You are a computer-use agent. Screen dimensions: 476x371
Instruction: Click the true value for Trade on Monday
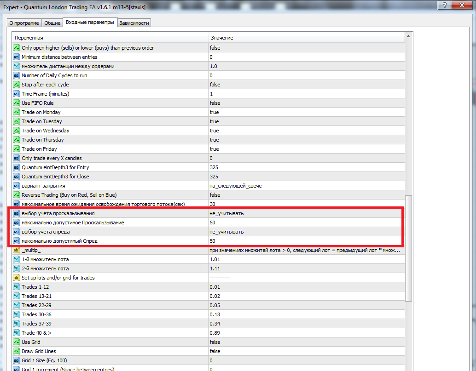coord(215,112)
